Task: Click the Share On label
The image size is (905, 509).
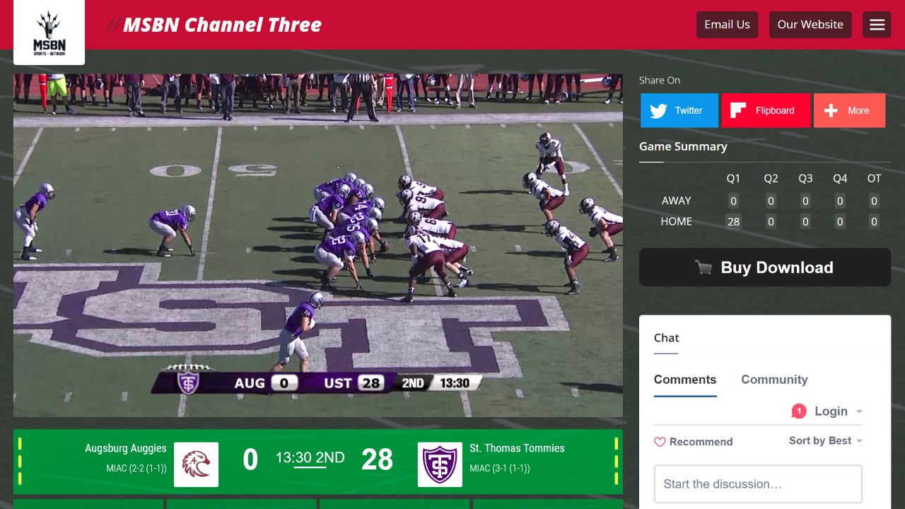Action: coord(660,80)
